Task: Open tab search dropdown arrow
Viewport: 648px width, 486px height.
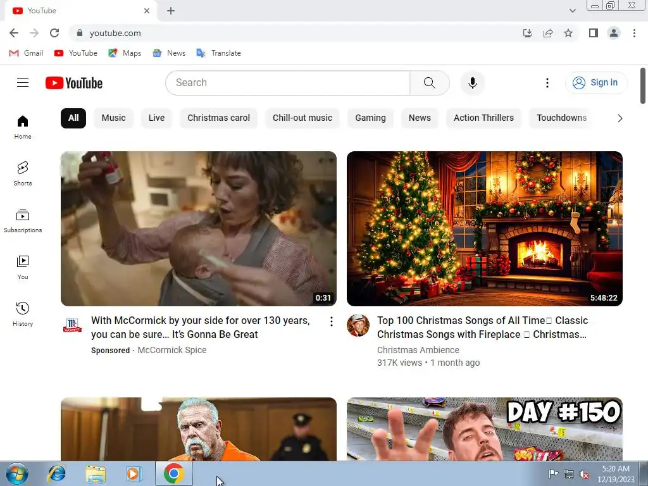Action: [x=572, y=11]
